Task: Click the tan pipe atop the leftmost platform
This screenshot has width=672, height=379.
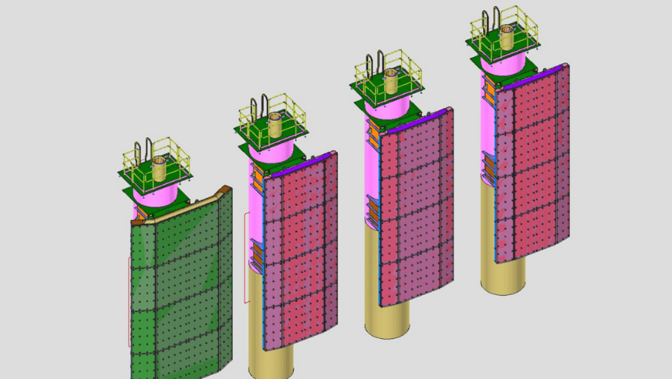Action: 160,170
